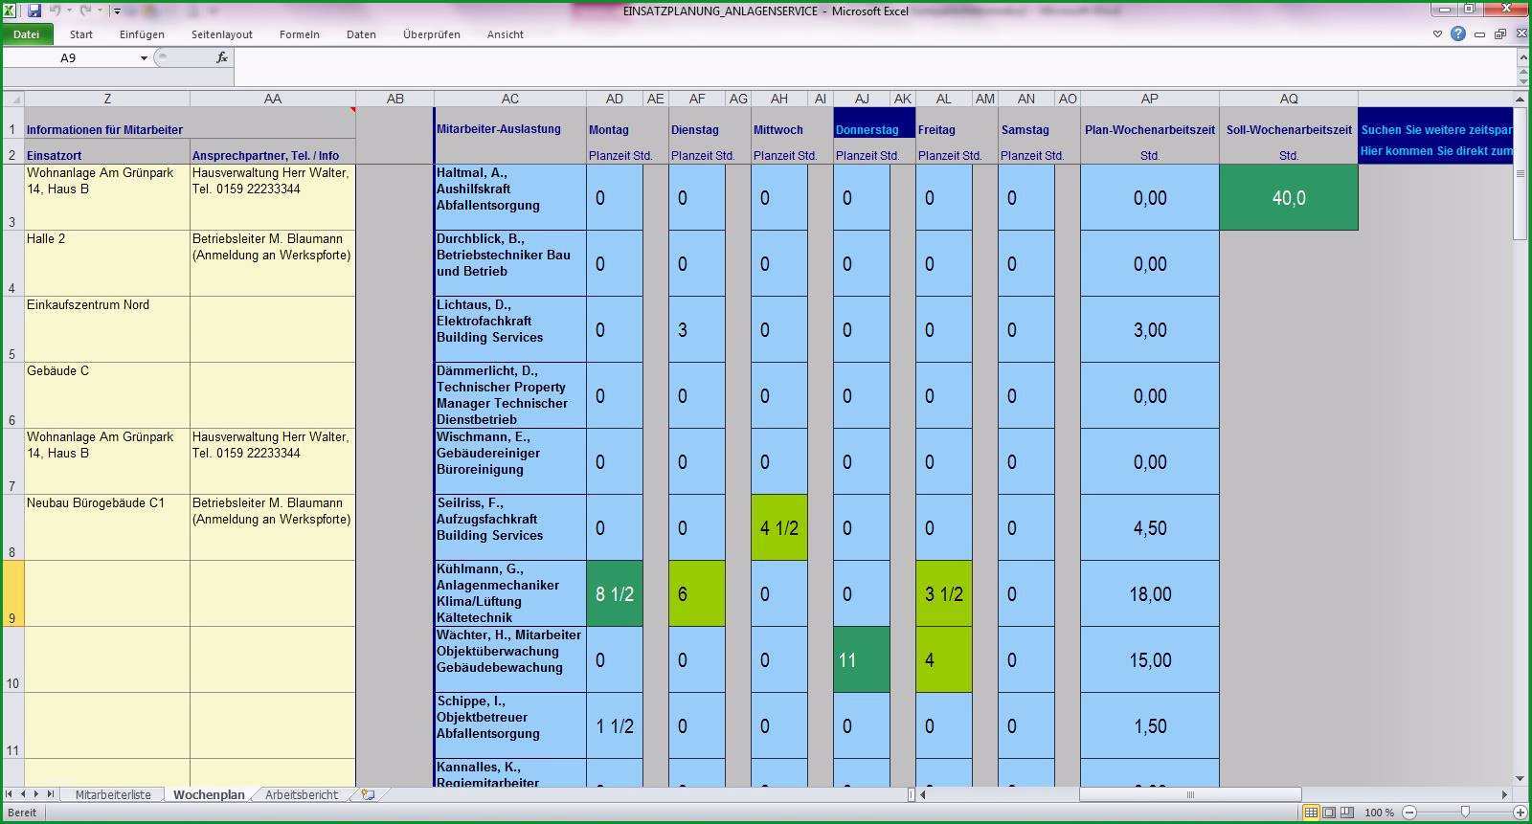Click the horizontal scrollbar thumb

1190,794
